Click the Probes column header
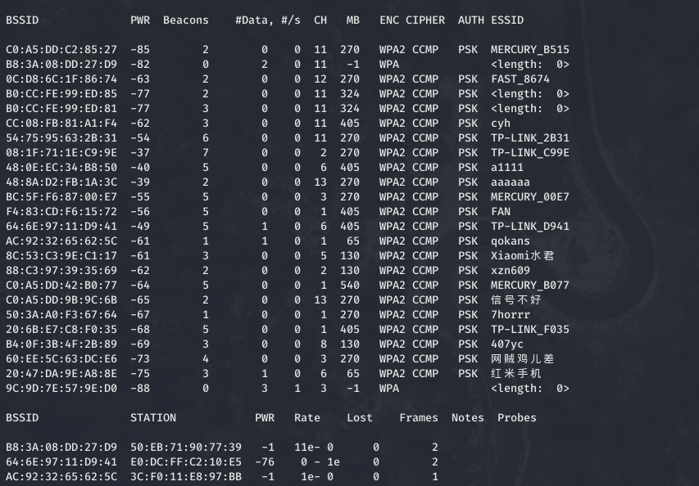The width and height of the screenshot is (699, 486). point(516,418)
